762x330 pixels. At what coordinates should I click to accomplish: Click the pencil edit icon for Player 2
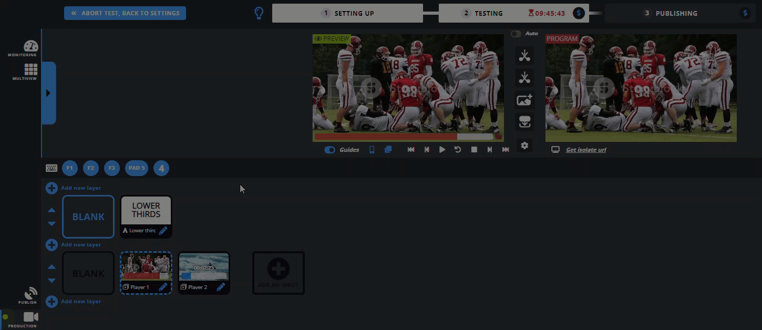(221, 287)
